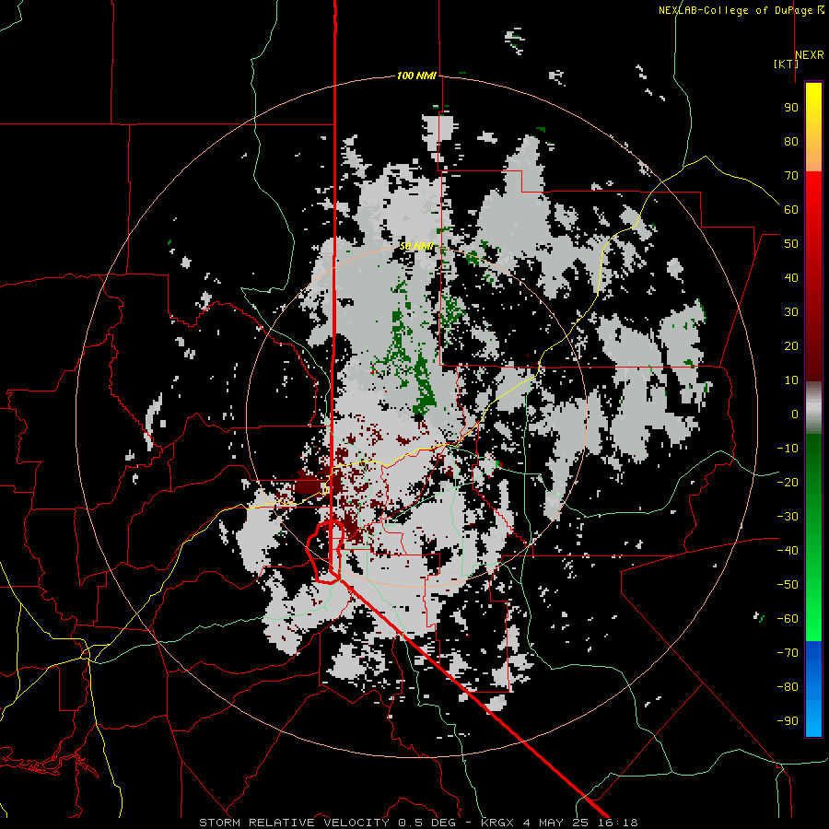The height and width of the screenshot is (829, 829).
Task: Click the 60 value on velocity scale
Action: 791,210
